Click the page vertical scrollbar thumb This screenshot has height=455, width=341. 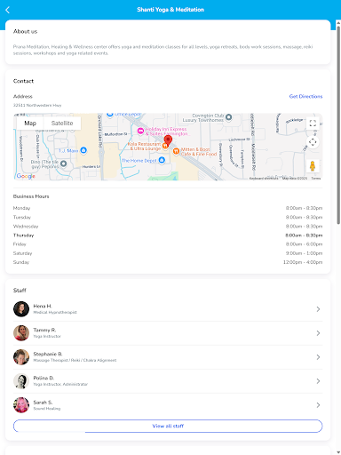coord(338,124)
